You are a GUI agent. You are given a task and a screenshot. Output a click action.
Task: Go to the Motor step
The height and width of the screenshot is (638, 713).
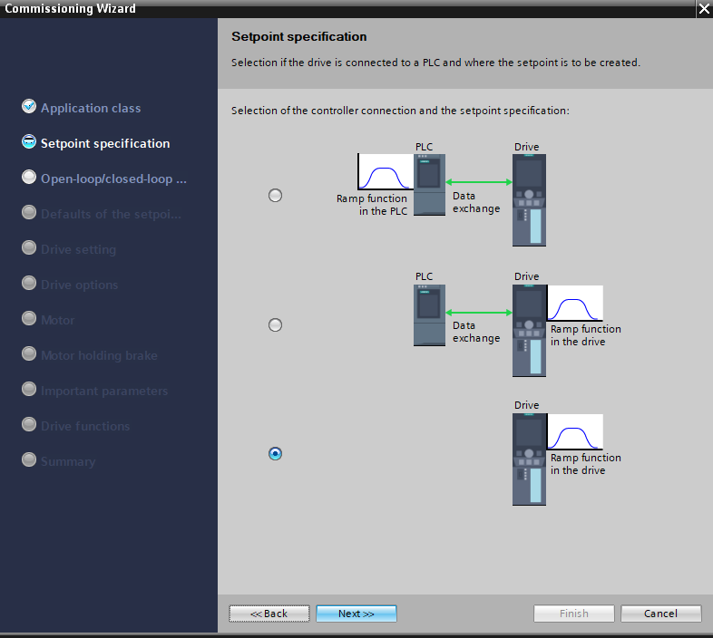click(58, 321)
